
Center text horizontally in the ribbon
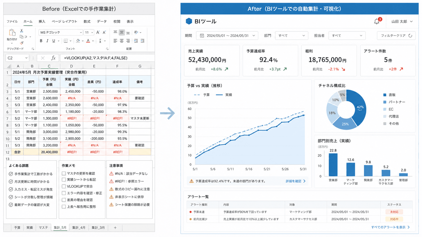pyautogui.click(x=122, y=41)
